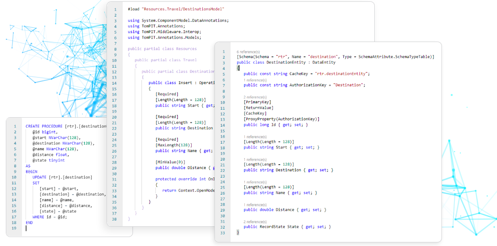The image size is (497, 246).
Task: Click the "UPDATE [rtr].[destination]" statement
Action: click(62, 177)
